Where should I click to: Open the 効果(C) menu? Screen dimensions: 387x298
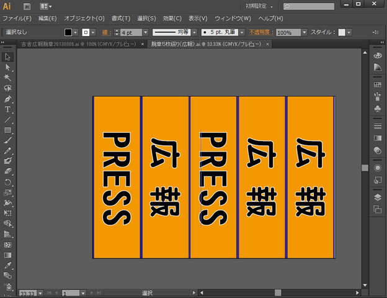tap(172, 19)
